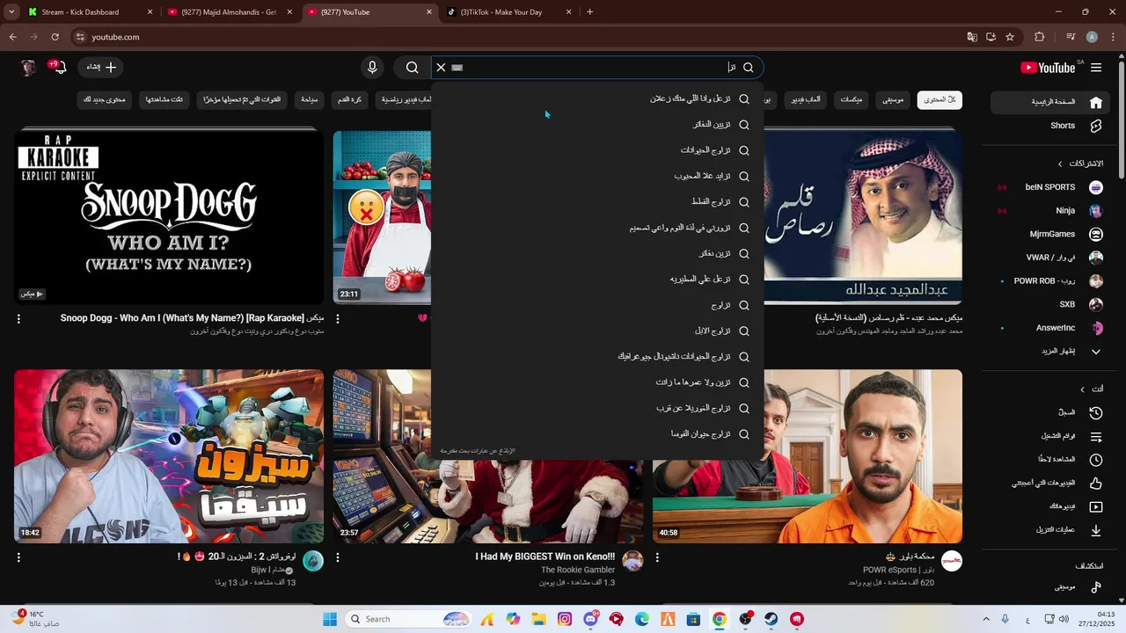Screen dimensions: 1126x633
Task: Select the All content (كل المحتوى) chip
Action: point(940,99)
